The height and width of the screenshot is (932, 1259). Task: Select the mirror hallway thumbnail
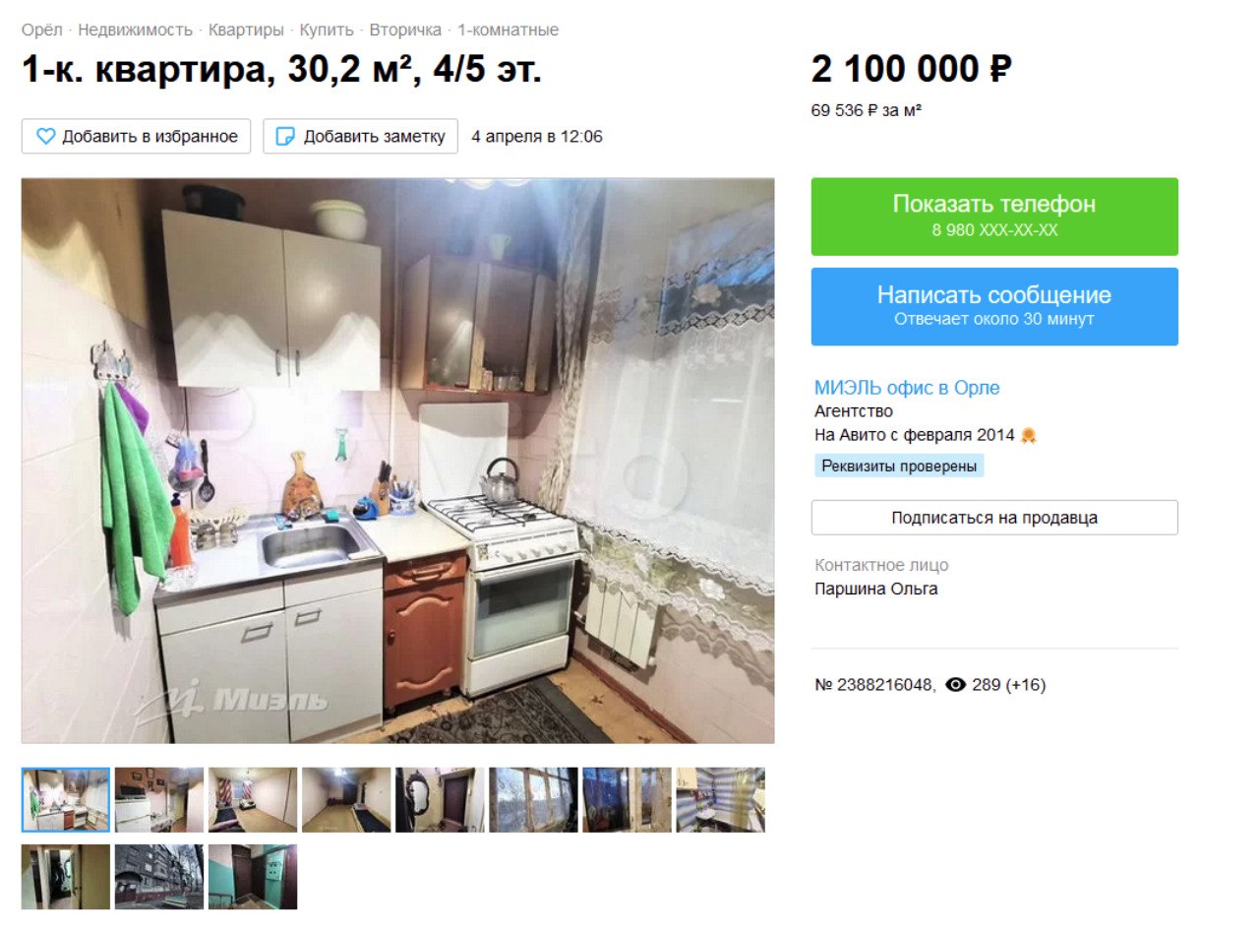coord(440,800)
